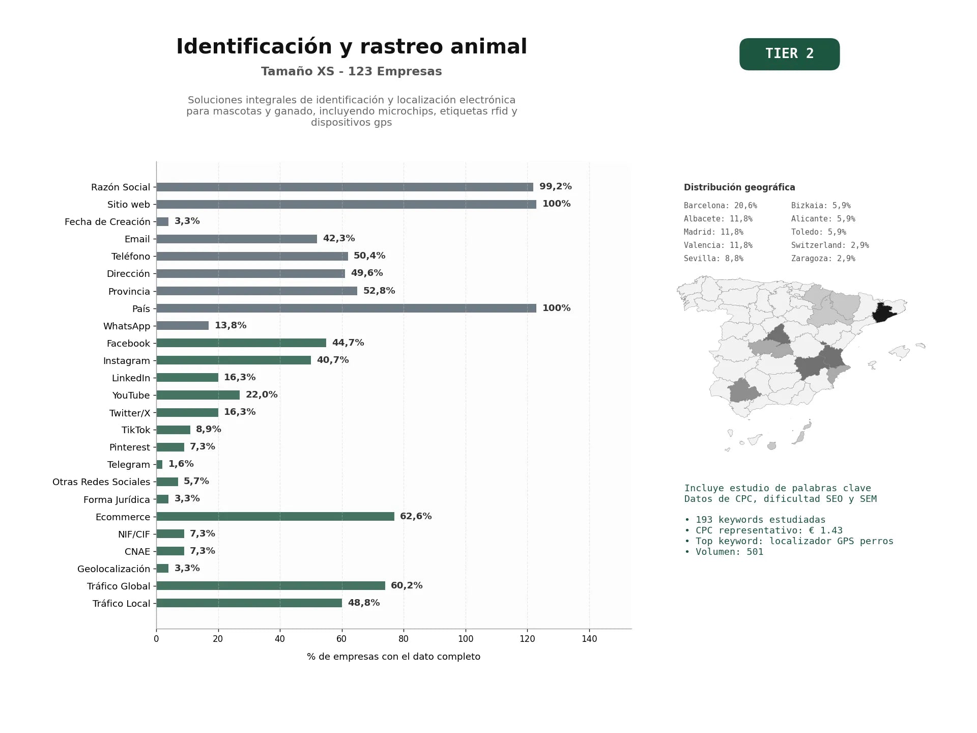Screen dimensions: 977x733
Task: Click the 'Otras Redes Sociales' label
Action: coord(101,482)
